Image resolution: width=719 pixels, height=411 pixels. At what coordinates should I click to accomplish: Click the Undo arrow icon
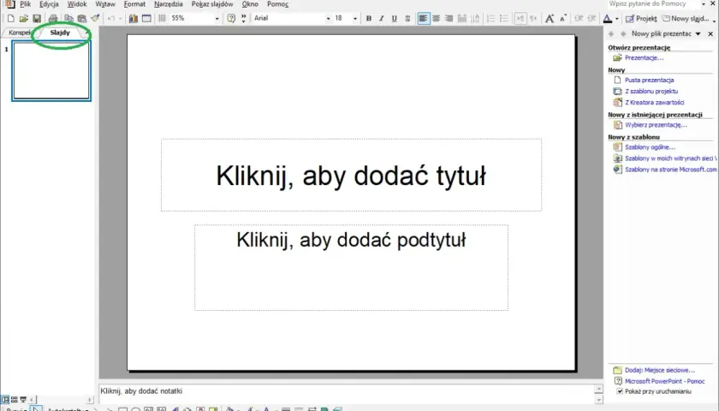[111, 19]
